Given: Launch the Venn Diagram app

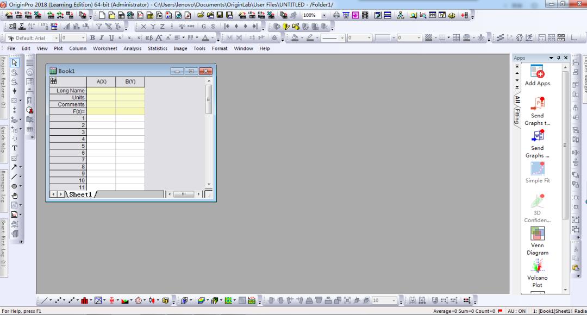Looking at the screenshot, I should click(537, 234).
